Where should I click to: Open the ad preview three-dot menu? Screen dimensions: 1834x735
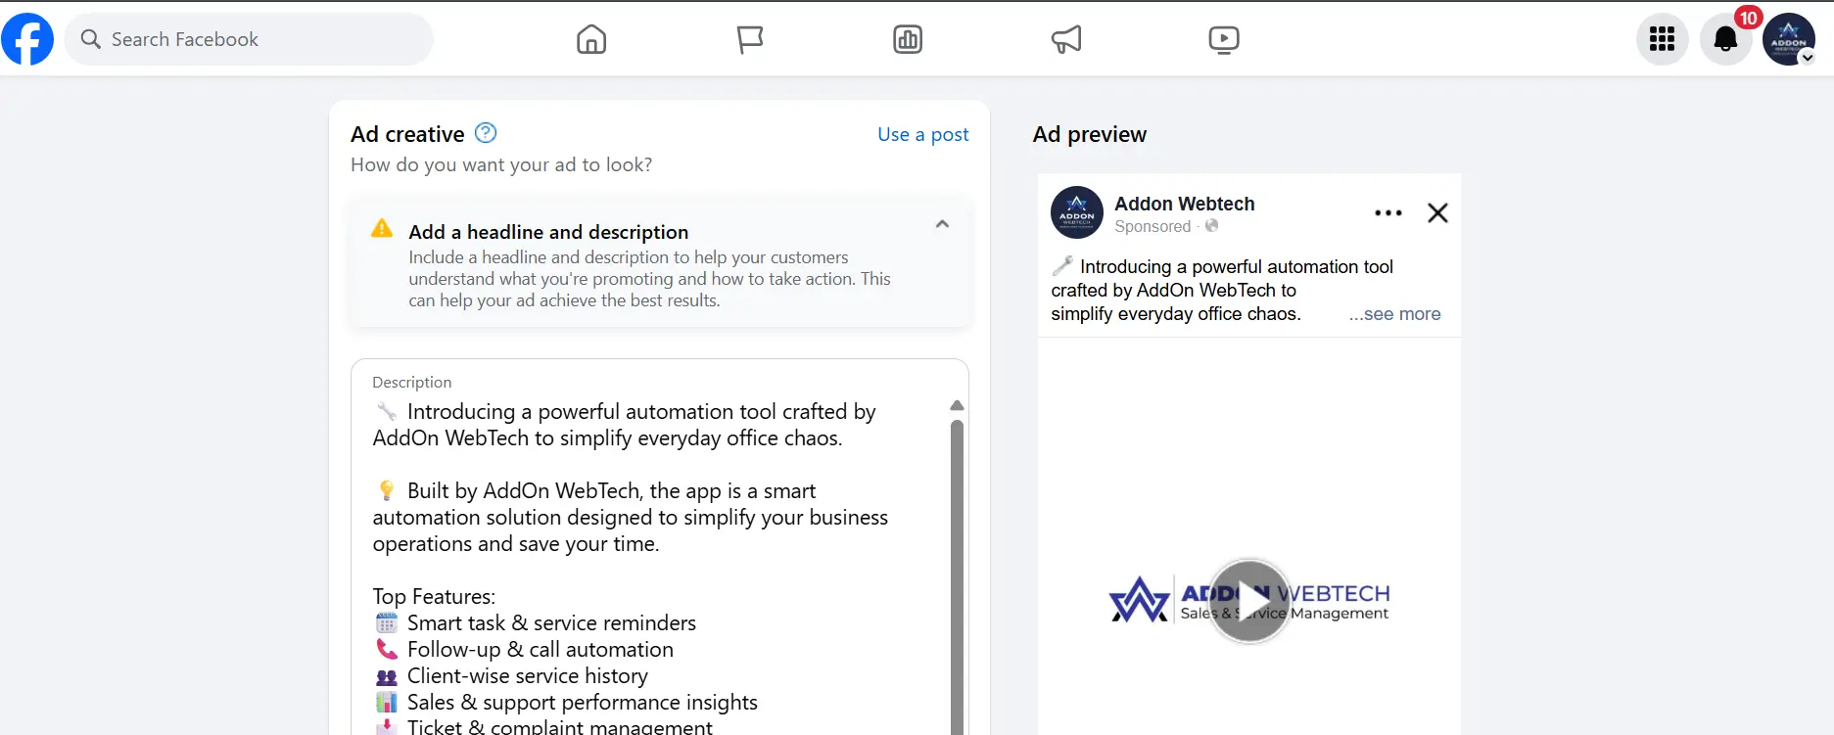[x=1387, y=212]
